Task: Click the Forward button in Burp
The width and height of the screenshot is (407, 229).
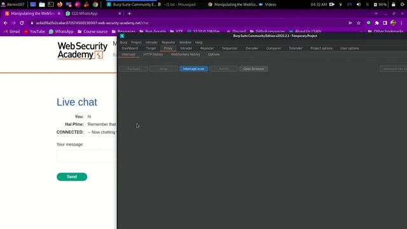Action: pyautogui.click(x=134, y=69)
